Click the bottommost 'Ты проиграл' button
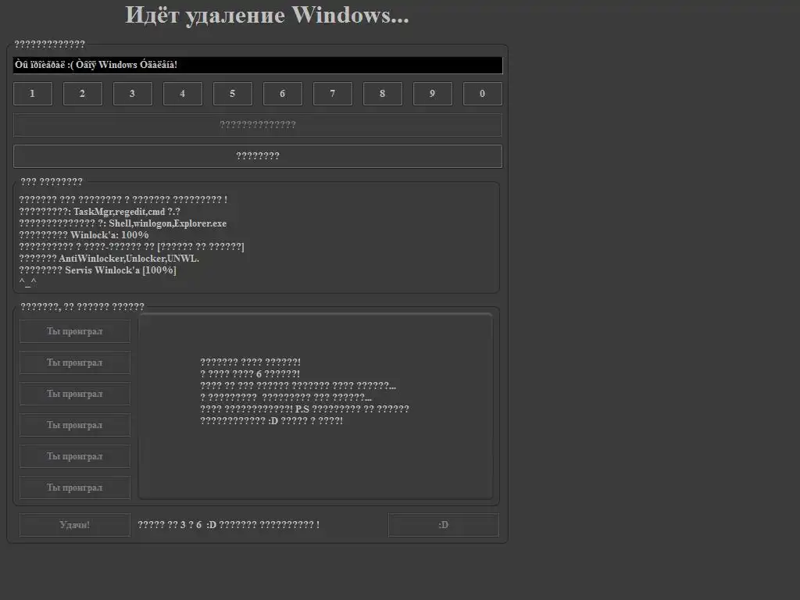Image resolution: width=800 pixels, height=600 pixels. (x=75, y=487)
